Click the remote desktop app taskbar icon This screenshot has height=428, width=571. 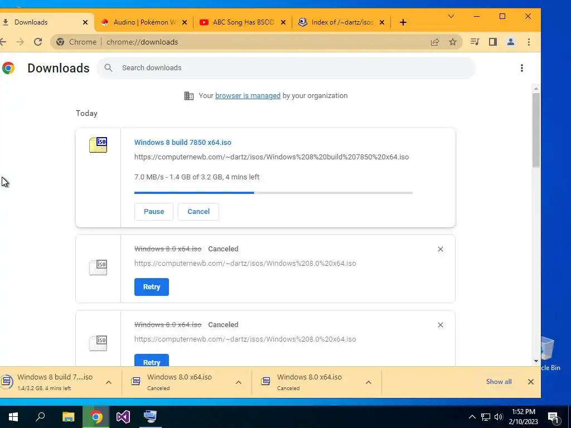[x=151, y=417]
